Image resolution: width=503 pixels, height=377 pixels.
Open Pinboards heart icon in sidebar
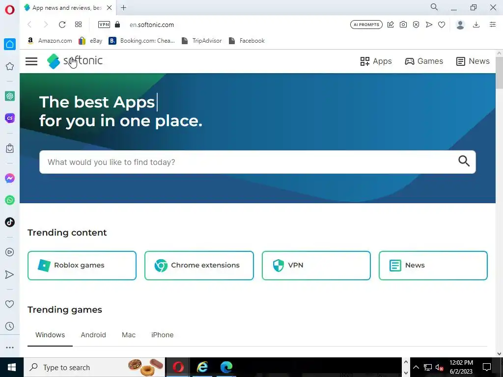click(10, 304)
